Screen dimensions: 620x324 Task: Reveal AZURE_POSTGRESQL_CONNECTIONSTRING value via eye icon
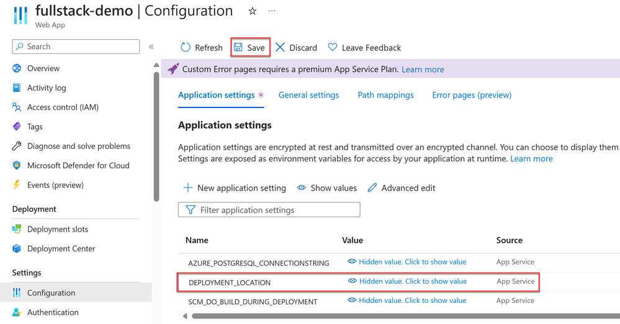coord(352,261)
